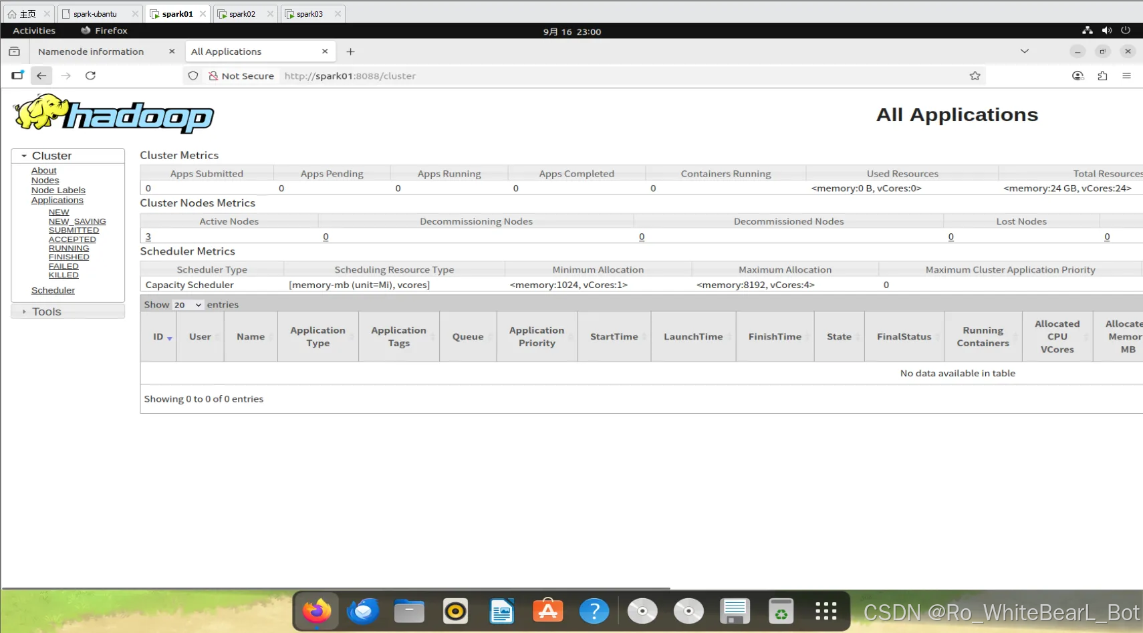Switch to the spark02 terminal tab

pos(243,13)
